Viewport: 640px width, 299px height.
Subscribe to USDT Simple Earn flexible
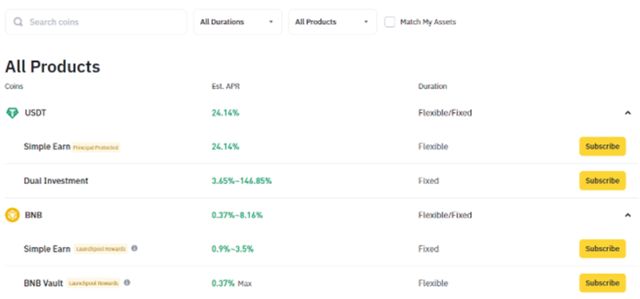[x=602, y=147]
